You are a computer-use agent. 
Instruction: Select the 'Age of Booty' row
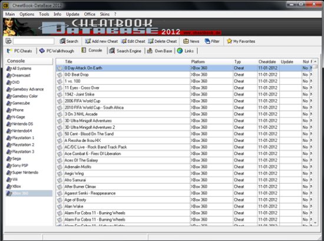point(184,200)
